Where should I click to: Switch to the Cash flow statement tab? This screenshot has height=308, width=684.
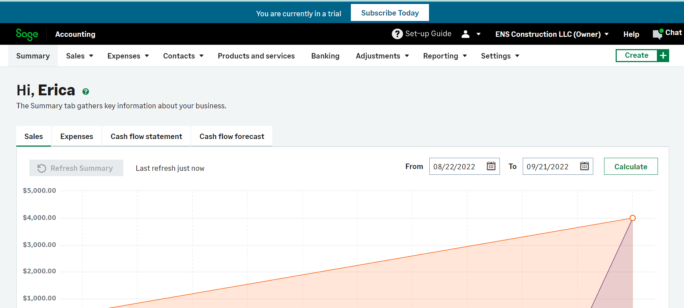tap(146, 136)
